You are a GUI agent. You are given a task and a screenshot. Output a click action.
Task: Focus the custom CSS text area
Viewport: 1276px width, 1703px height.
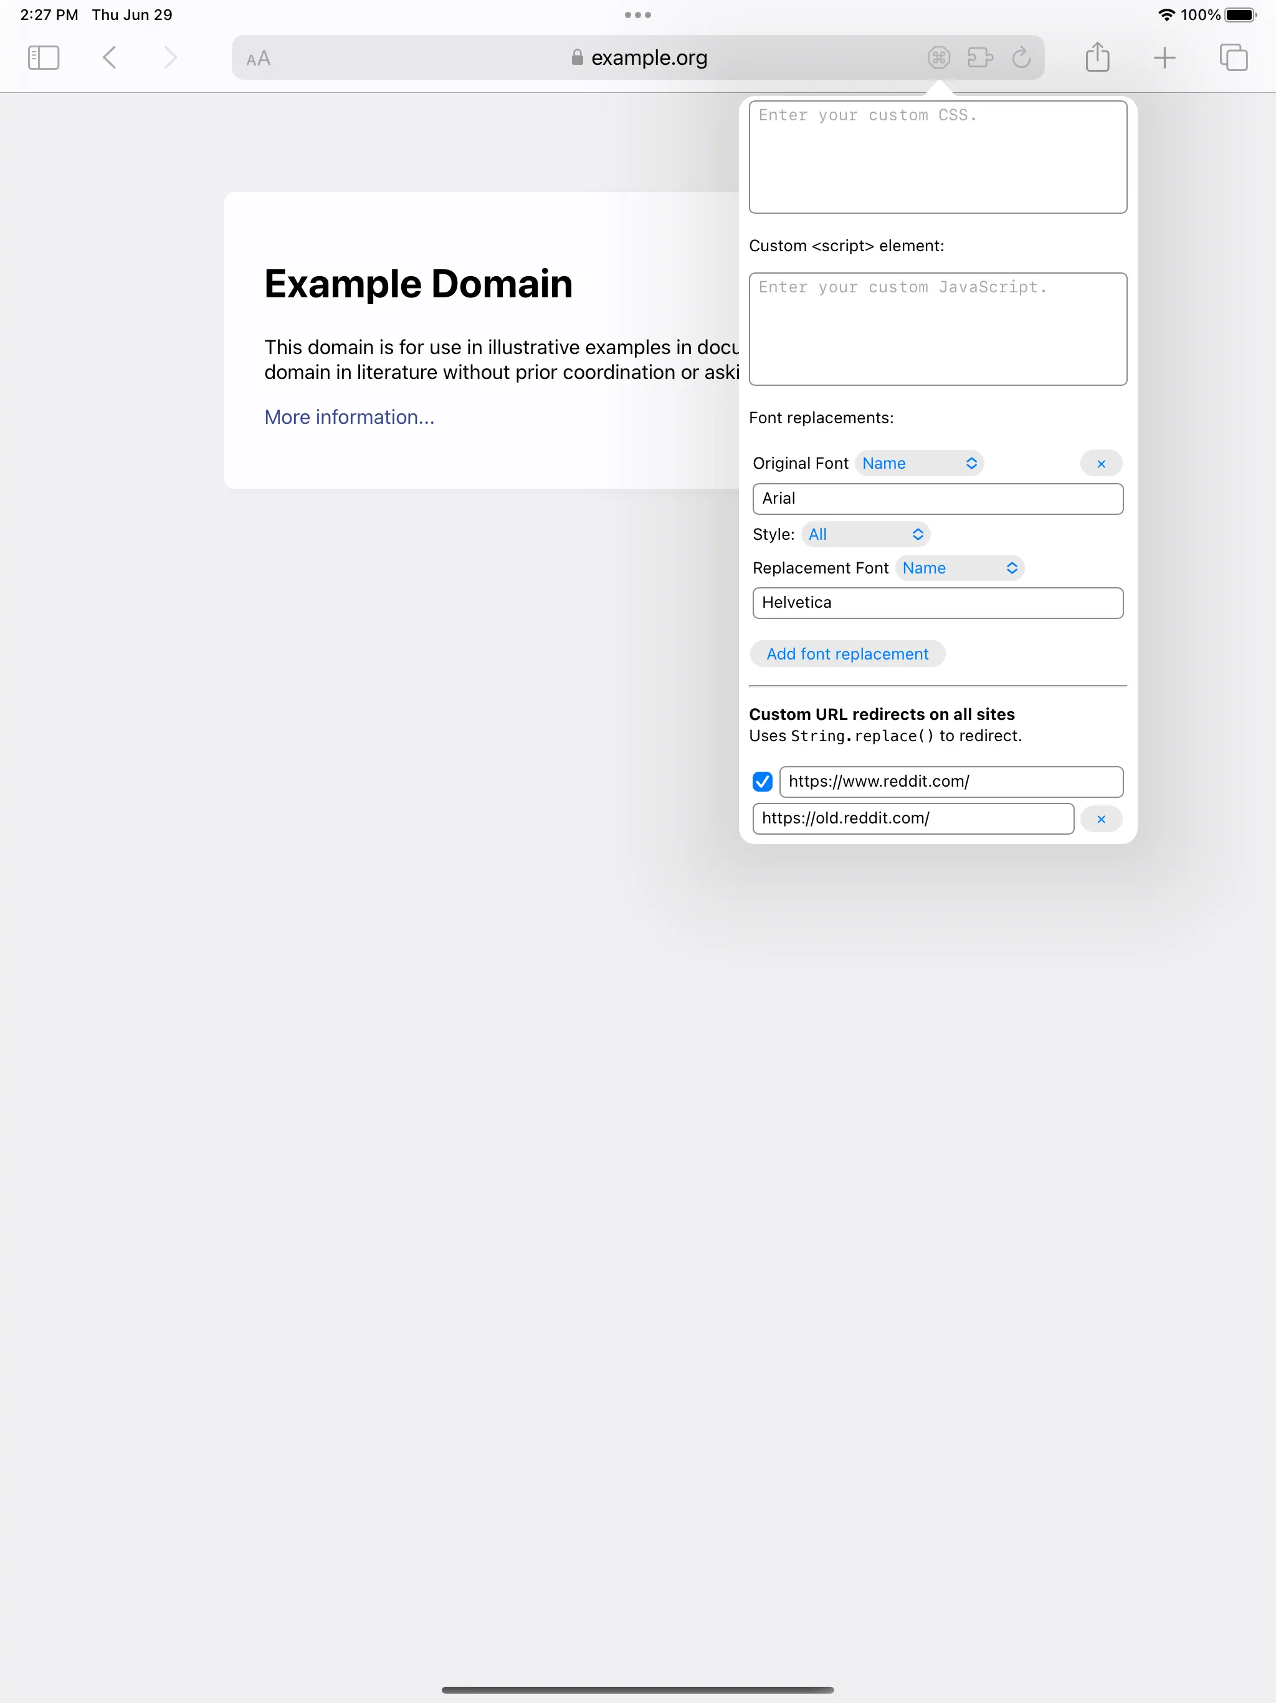pos(938,158)
